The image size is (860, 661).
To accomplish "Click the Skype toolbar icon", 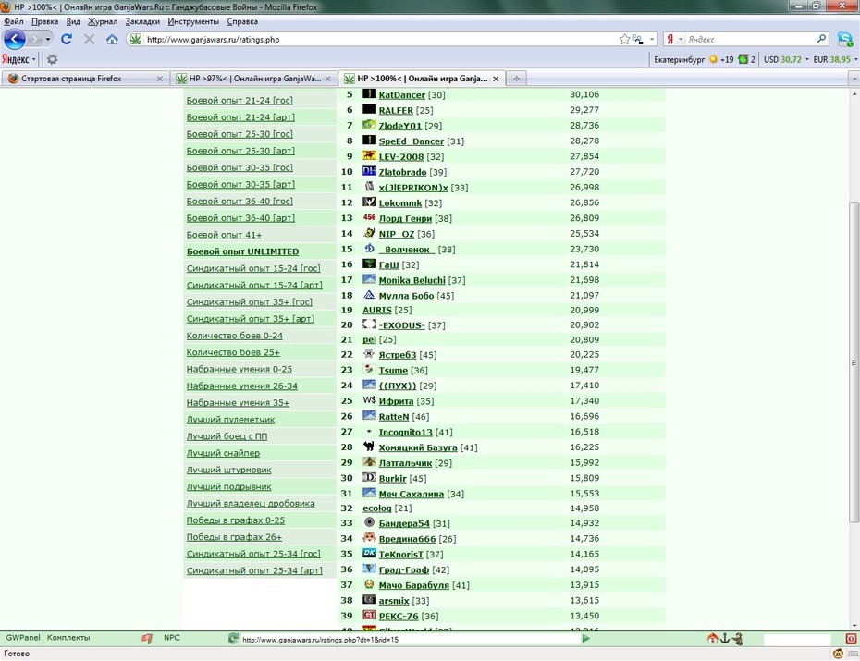I will tap(844, 39).
